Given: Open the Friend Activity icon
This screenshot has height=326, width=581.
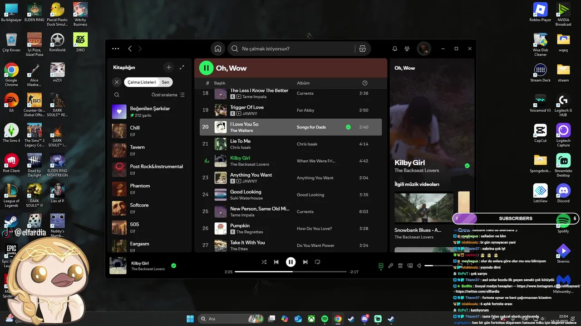Looking at the screenshot, I should click(407, 48).
